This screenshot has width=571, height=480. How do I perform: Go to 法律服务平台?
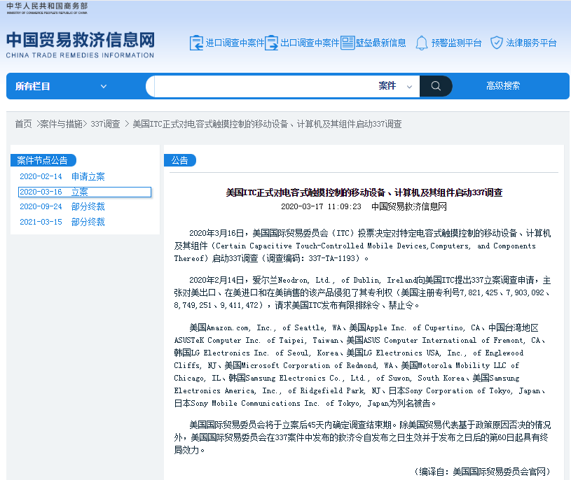pos(531,43)
